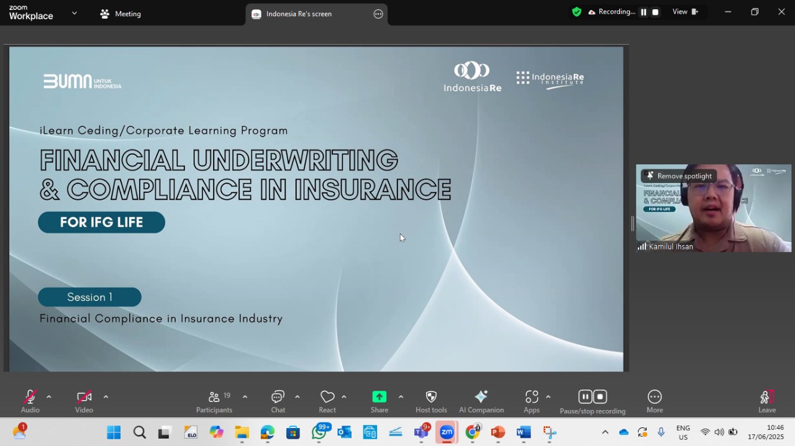Open the ELO app from the taskbar
Viewport: 795px width, 446px height.
pos(190,432)
